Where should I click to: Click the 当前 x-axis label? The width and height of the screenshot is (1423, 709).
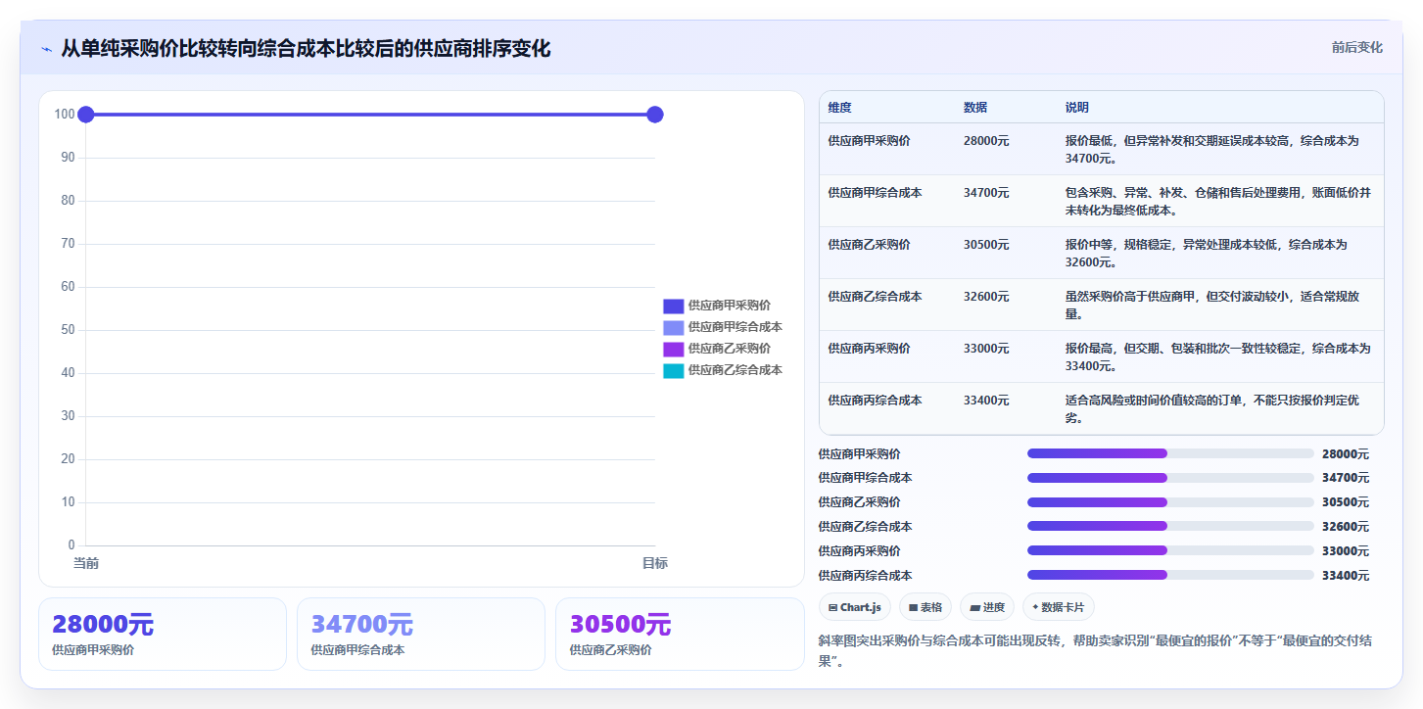[x=86, y=564]
